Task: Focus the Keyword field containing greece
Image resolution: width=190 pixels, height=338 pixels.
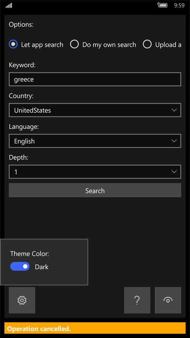Action: click(95, 79)
